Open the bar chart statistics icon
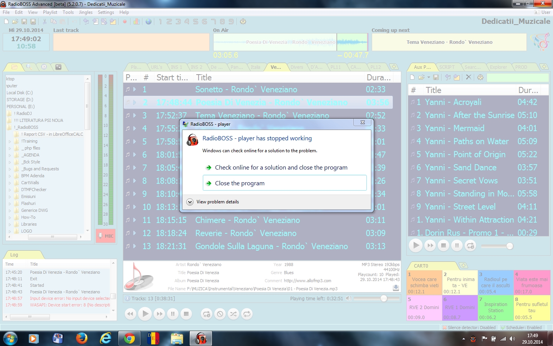This screenshot has width=553, height=346. pyautogui.click(x=136, y=22)
